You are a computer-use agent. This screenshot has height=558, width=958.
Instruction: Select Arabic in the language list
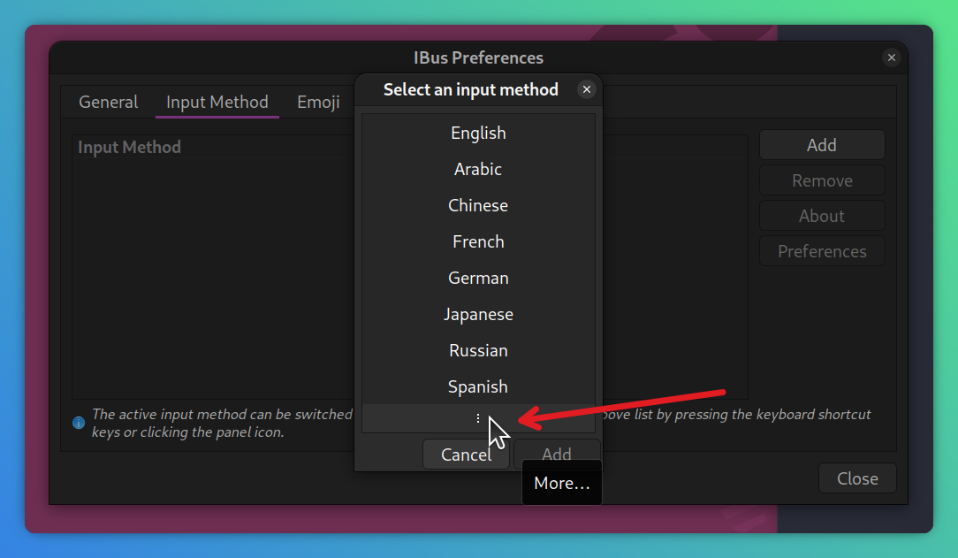[x=478, y=169]
